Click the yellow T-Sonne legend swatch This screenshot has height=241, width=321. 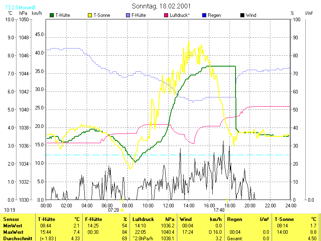90,15
